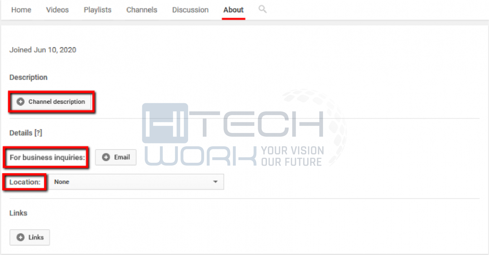Image resolution: width=489 pixels, height=255 pixels.
Task: Go to the Playlists tab
Action: click(x=98, y=10)
